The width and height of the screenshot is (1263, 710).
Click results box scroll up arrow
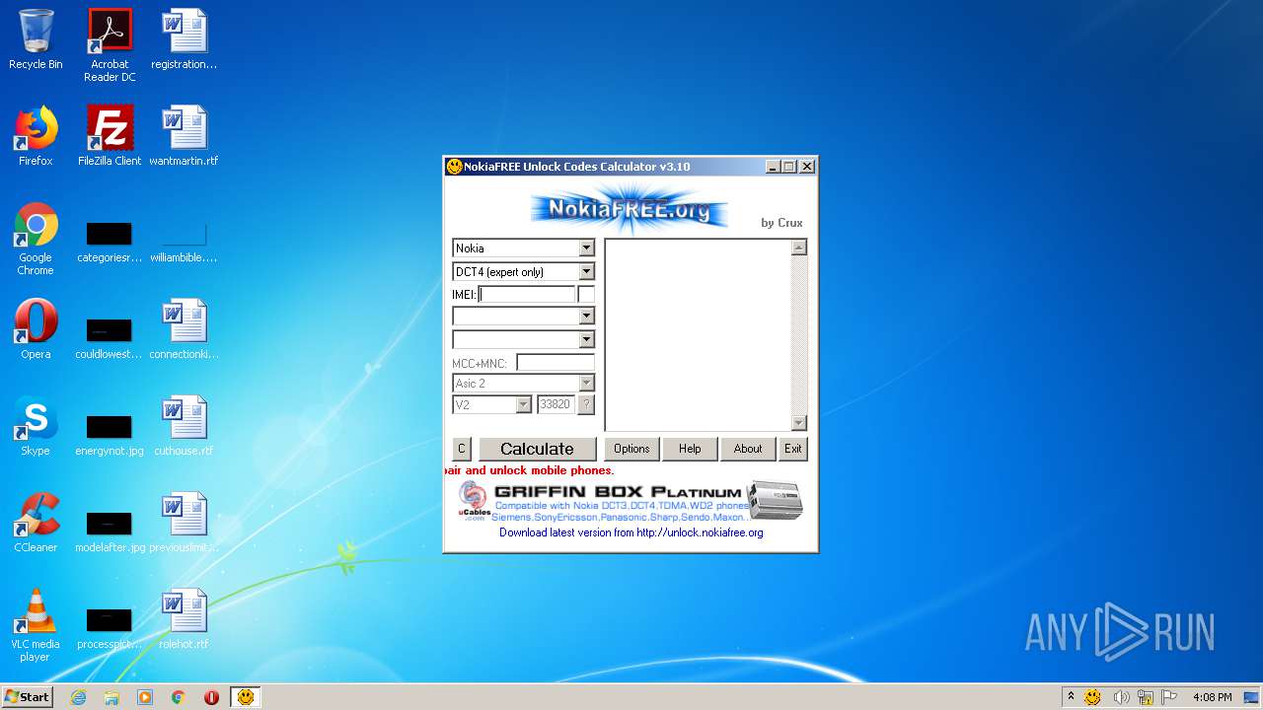pos(799,248)
